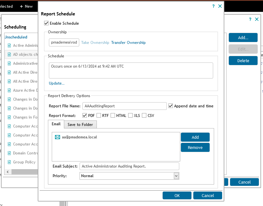Image resolution: width=263 pixels, height=206 pixels.
Task: Click OK in Report Schedule dialog
Action: click(177, 195)
